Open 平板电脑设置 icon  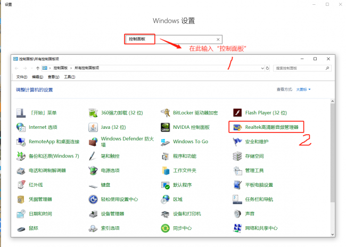click(237, 185)
